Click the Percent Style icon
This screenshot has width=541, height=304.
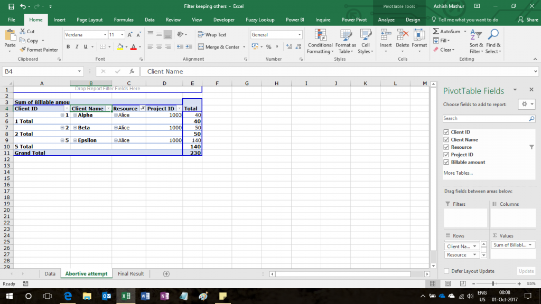pos(268,46)
